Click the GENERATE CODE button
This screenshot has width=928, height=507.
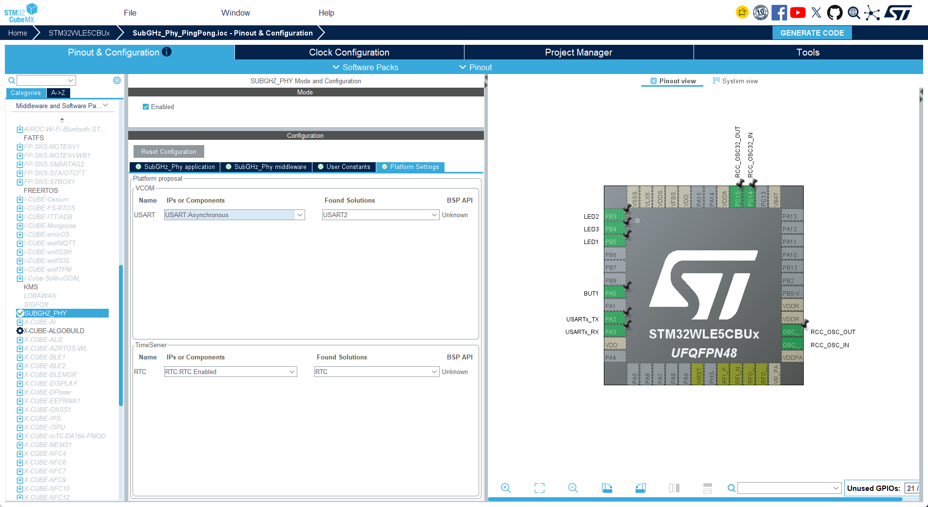(x=812, y=33)
